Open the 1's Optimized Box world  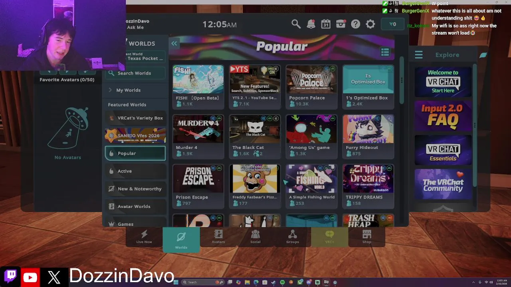368,86
